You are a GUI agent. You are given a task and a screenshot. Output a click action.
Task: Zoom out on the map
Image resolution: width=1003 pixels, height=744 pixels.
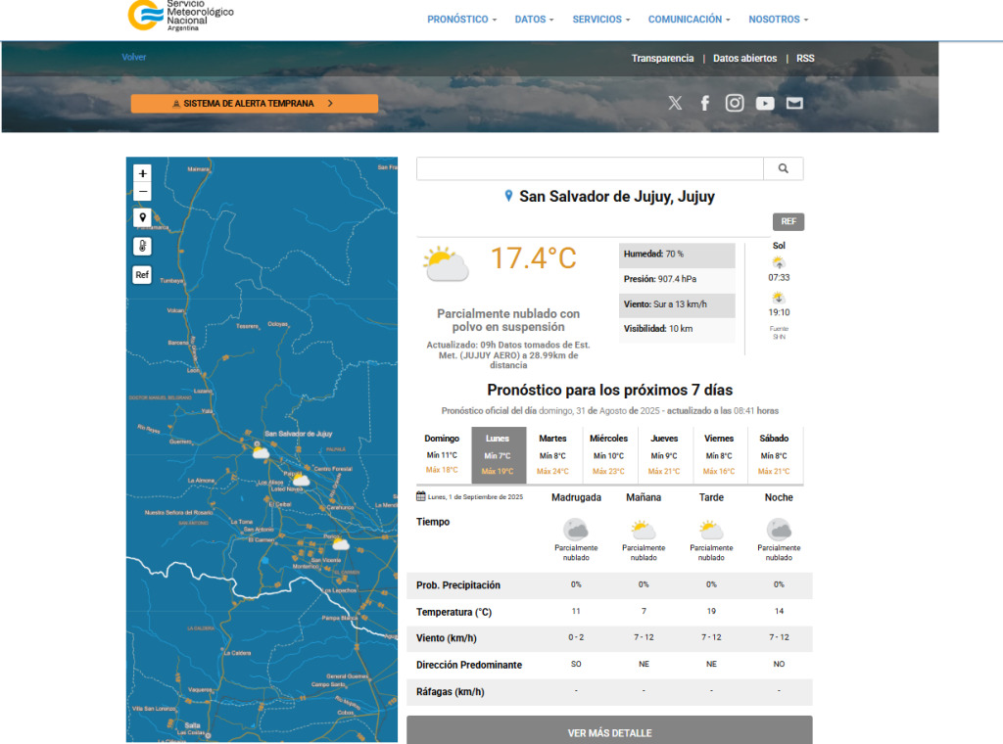click(143, 192)
